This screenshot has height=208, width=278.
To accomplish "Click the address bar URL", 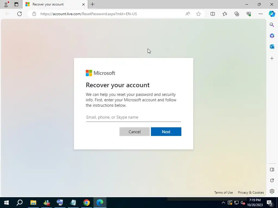I will tap(89, 14).
